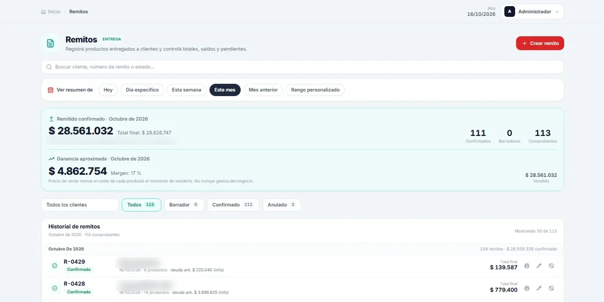Click the confirmed check icon for R-0429
The height and width of the screenshot is (302, 604).
(55, 266)
